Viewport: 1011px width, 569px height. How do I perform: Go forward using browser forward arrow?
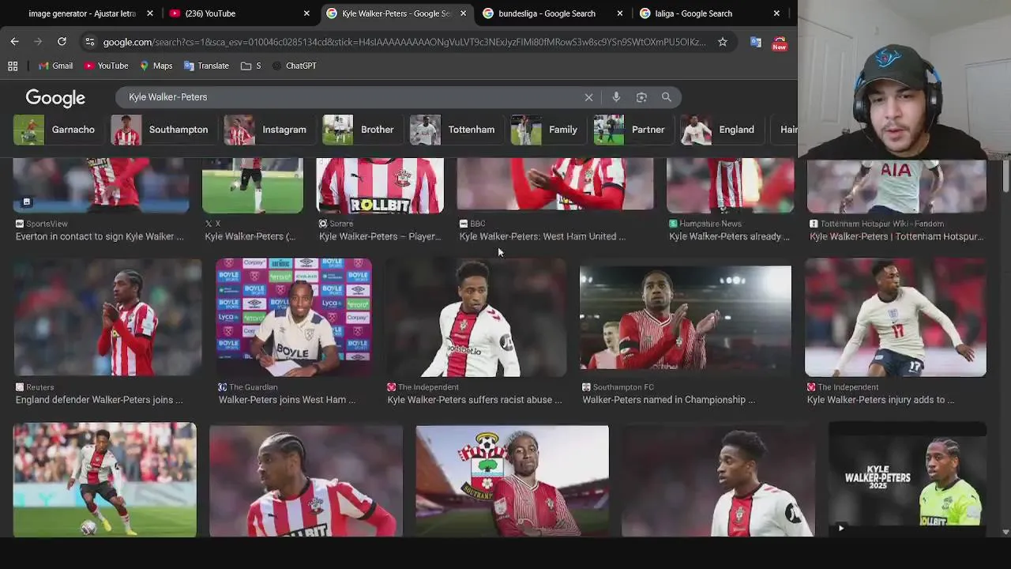coord(38,41)
